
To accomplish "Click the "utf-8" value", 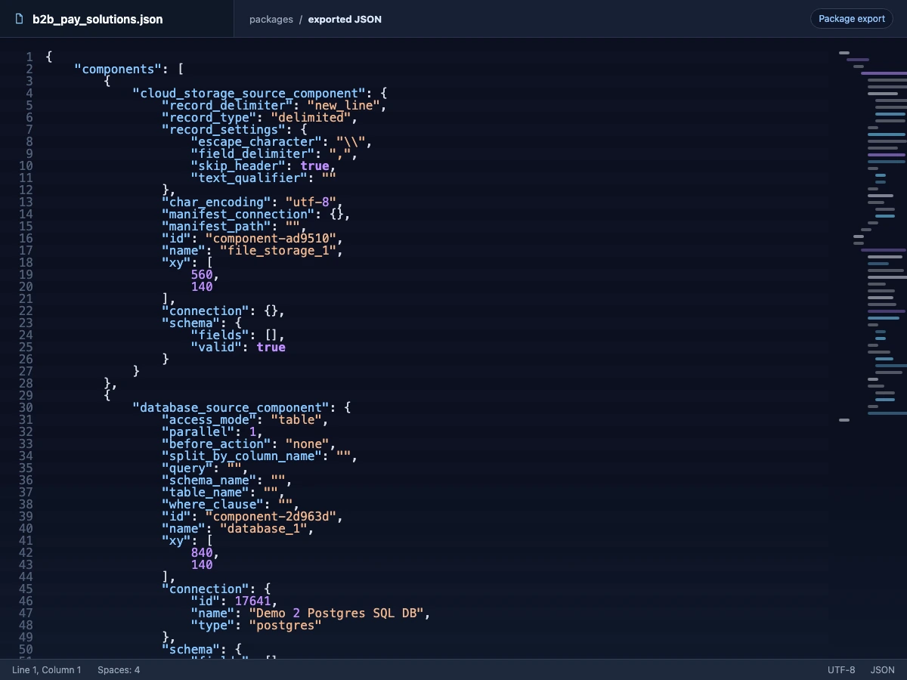I will [x=311, y=202].
